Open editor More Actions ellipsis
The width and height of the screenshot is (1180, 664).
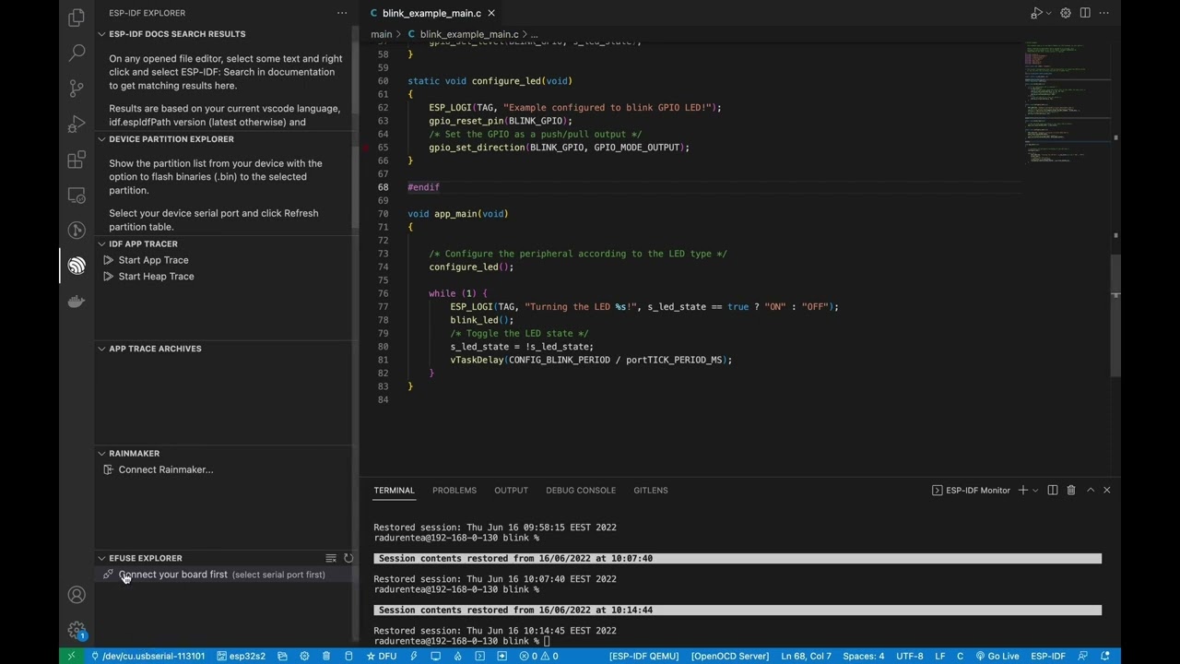click(x=1104, y=13)
